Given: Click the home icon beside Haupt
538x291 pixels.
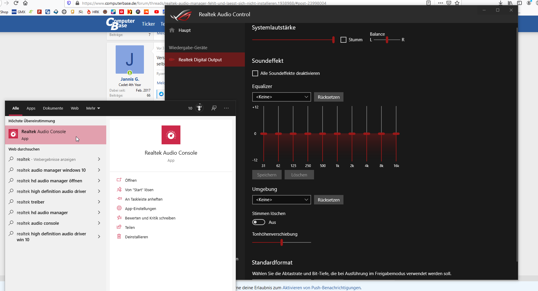Looking at the screenshot, I should (172, 30).
